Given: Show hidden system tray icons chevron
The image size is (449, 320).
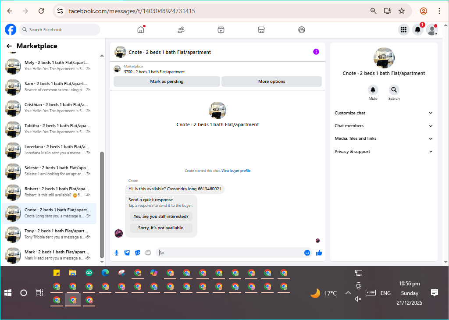Looking at the screenshot, I should pos(348,293).
